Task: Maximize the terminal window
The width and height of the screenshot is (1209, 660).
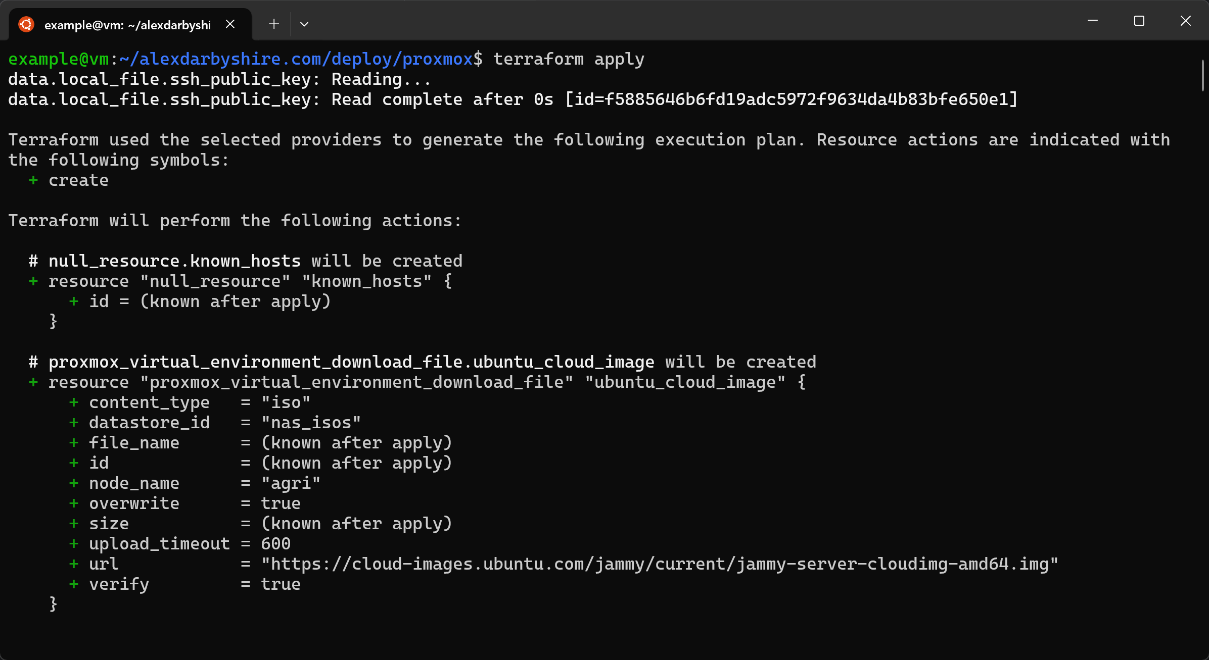Action: (x=1139, y=21)
